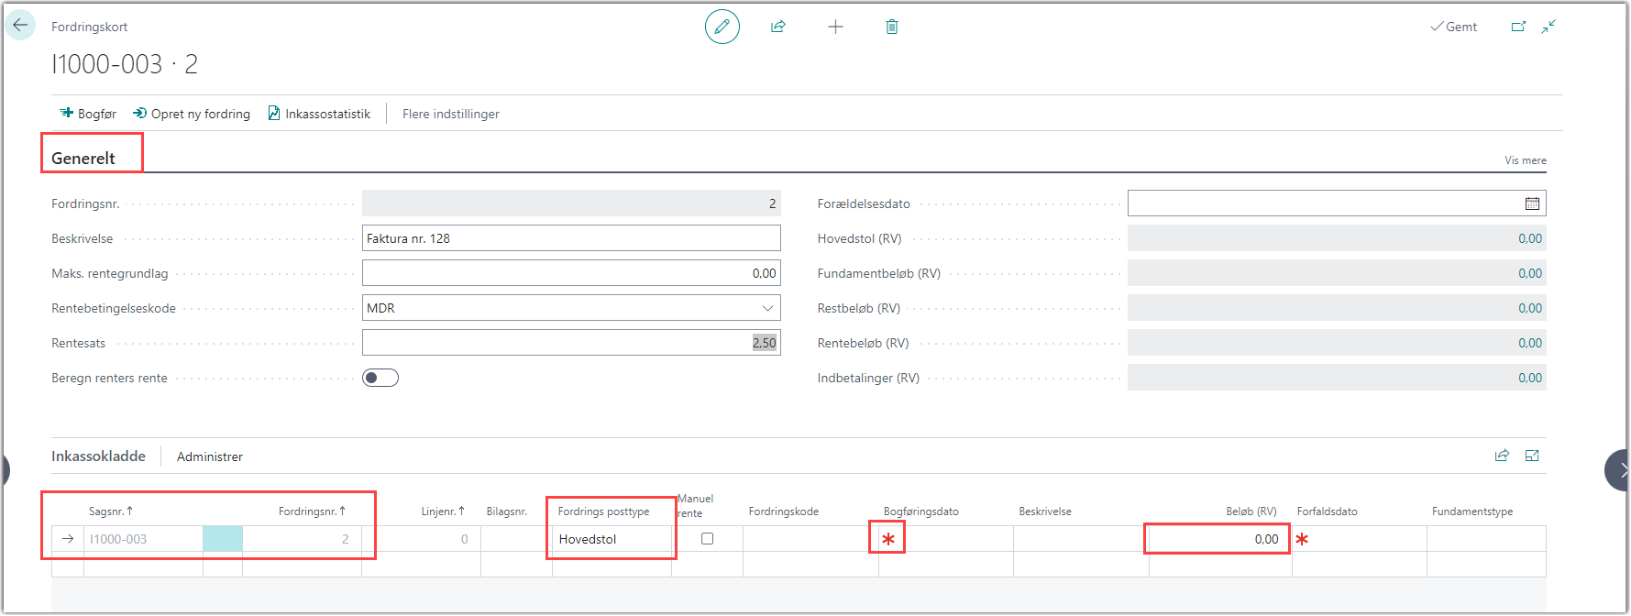
Task: Sort by the Sagsnr. column header
Action: 110,511
